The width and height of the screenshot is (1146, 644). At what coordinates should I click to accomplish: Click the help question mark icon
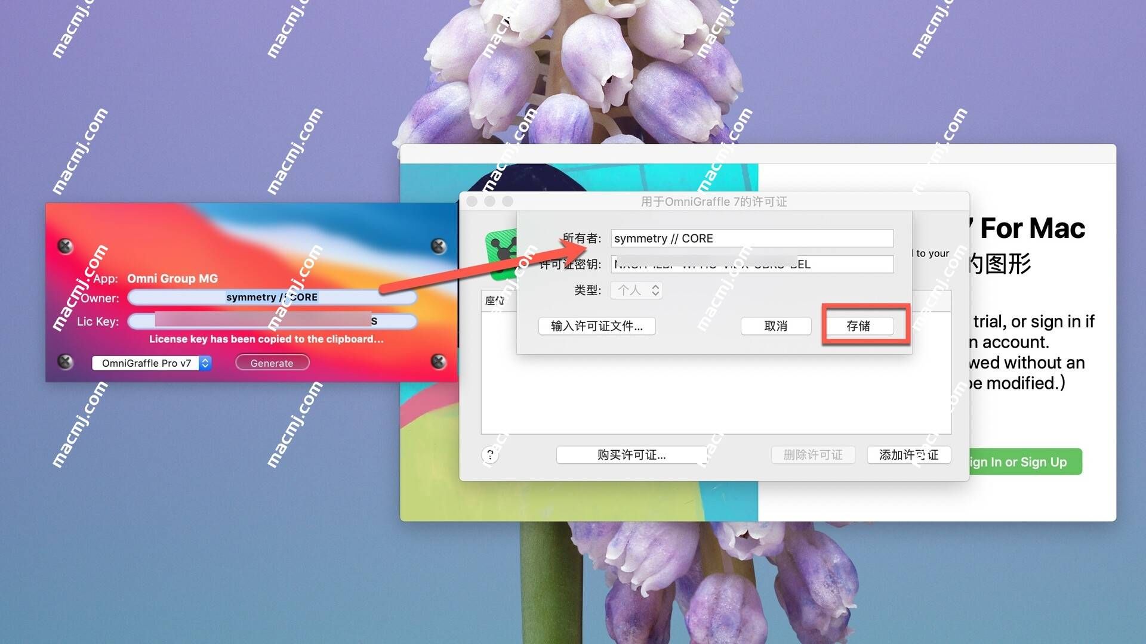pyautogui.click(x=489, y=454)
